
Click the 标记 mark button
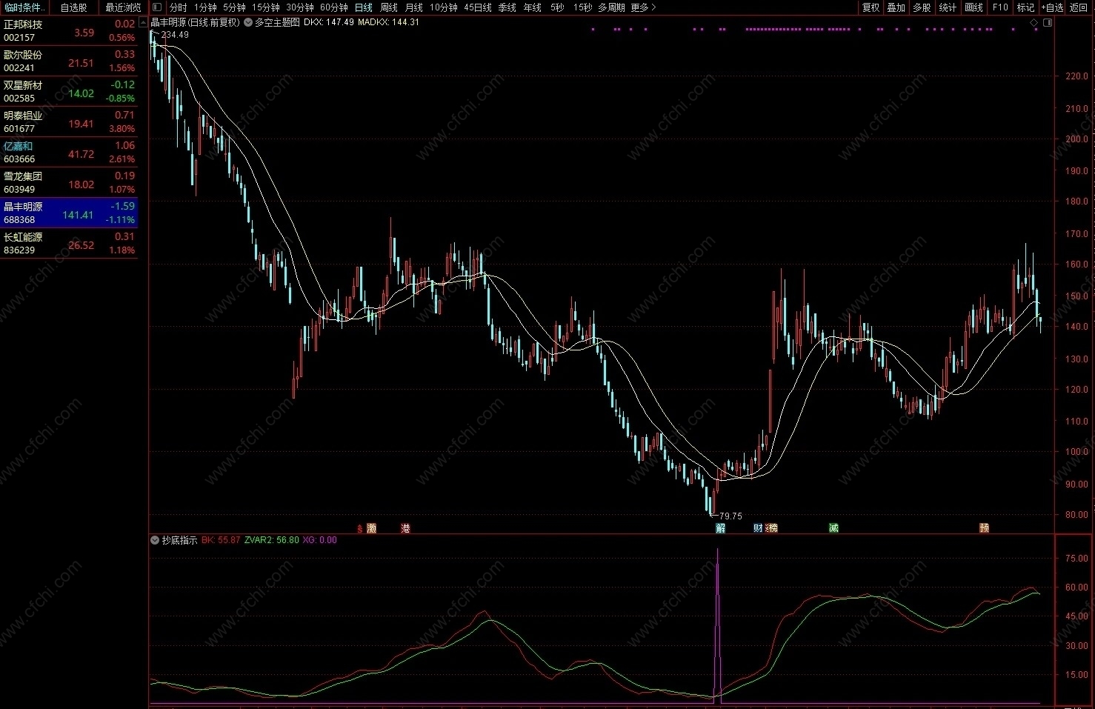click(x=1025, y=7)
